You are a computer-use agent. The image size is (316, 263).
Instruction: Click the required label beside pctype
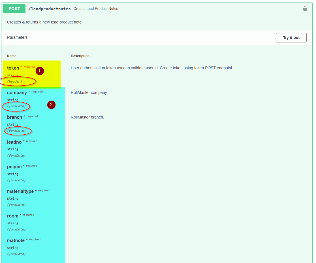(31, 165)
